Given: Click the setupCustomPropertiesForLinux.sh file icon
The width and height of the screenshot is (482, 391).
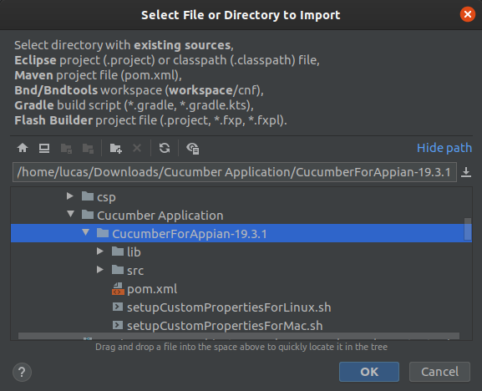Looking at the screenshot, I should click(x=118, y=307).
